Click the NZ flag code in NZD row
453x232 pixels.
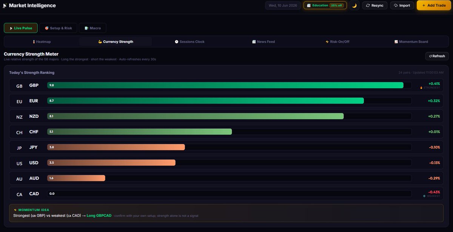click(x=19, y=117)
